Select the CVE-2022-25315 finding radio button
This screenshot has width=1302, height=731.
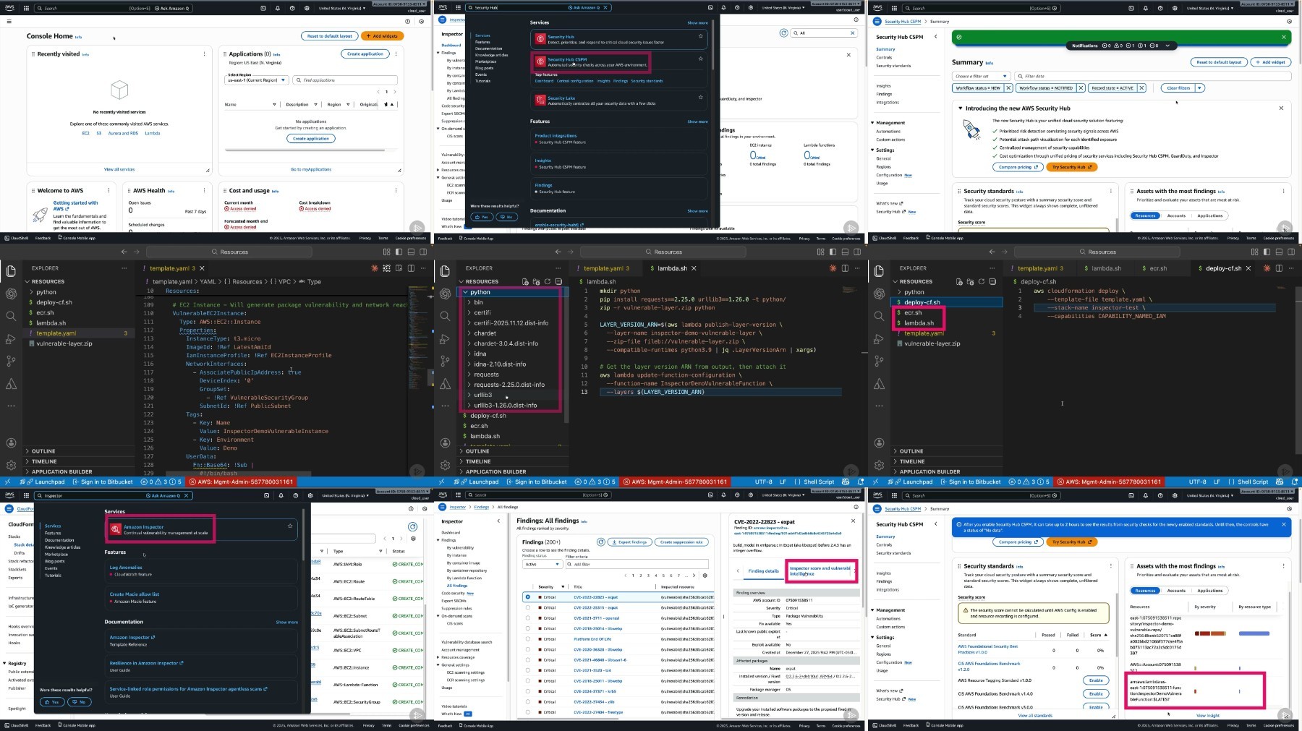(x=527, y=607)
